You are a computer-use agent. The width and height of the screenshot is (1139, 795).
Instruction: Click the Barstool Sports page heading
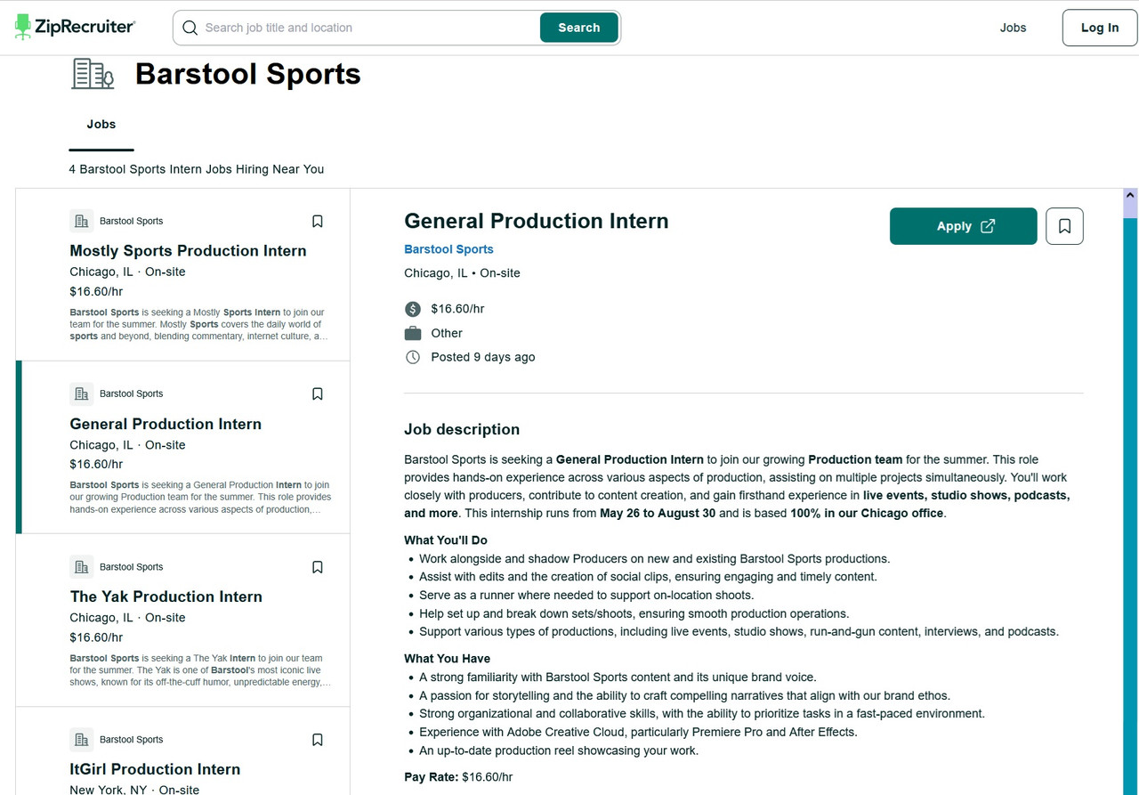[248, 74]
